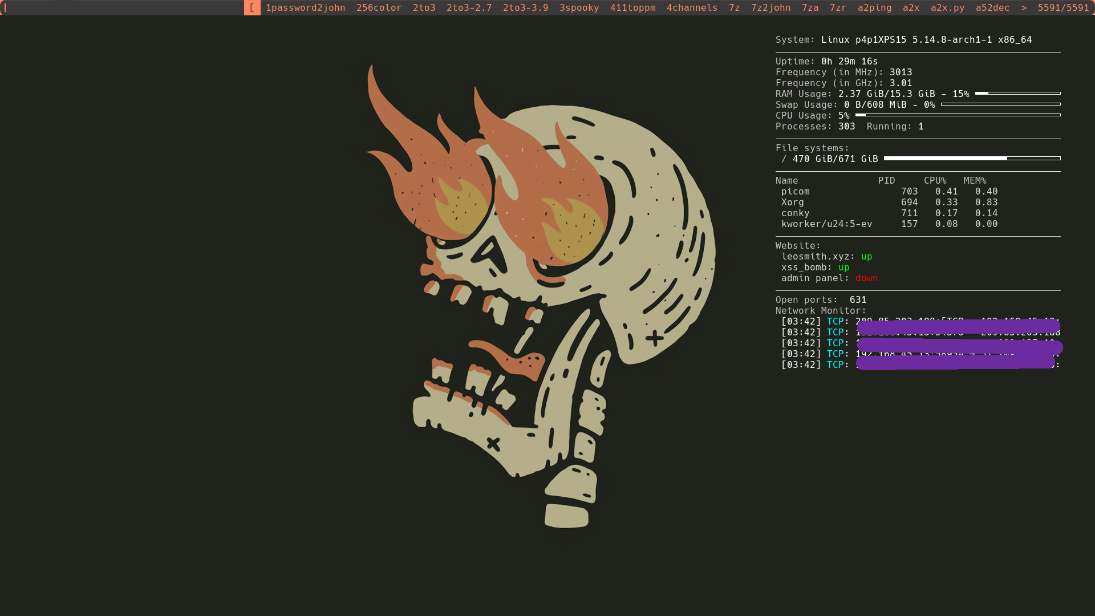Select the 1password2john completion entry
Viewport: 1095px width, 616px height.
pos(305,8)
